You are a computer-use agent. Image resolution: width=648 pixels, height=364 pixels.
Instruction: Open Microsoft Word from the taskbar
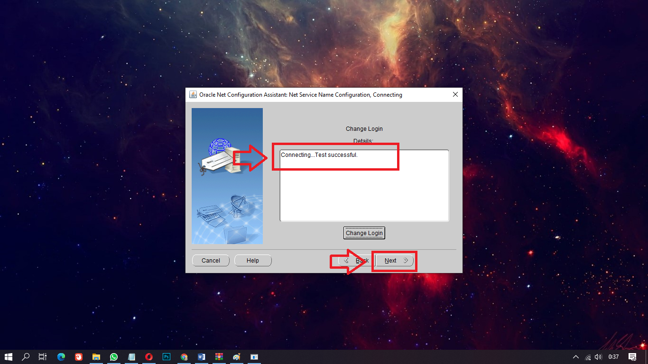(202, 357)
